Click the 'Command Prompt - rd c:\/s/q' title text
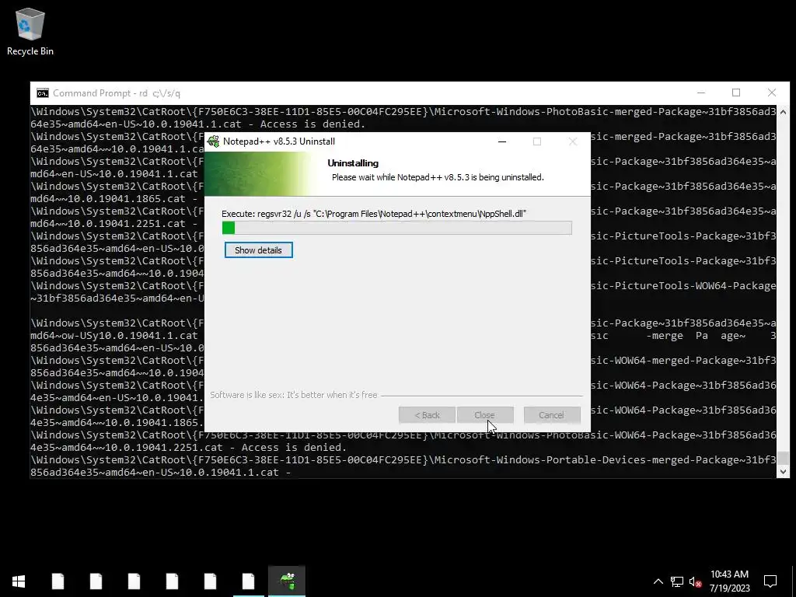 click(x=117, y=93)
